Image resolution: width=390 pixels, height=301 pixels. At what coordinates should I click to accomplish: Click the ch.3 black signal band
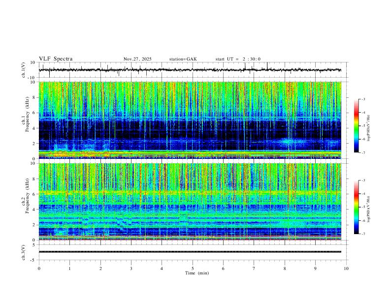coord(190,252)
